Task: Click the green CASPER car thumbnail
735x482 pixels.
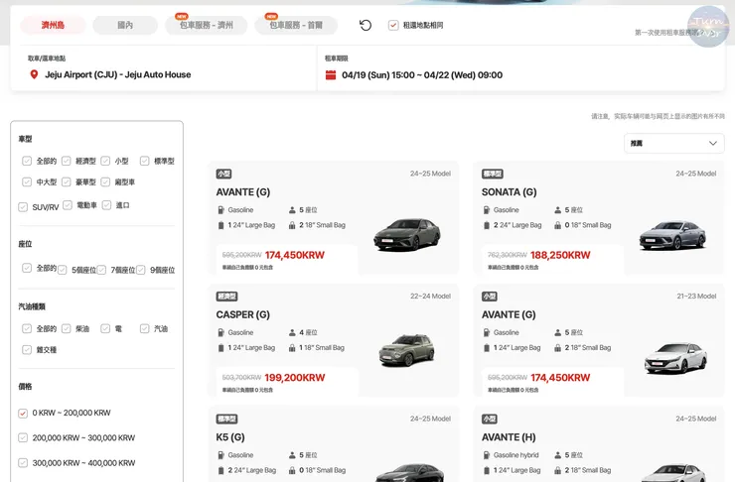Action: [x=407, y=350]
